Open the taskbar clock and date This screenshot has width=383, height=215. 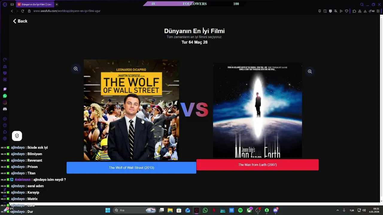pyautogui.click(x=374, y=210)
